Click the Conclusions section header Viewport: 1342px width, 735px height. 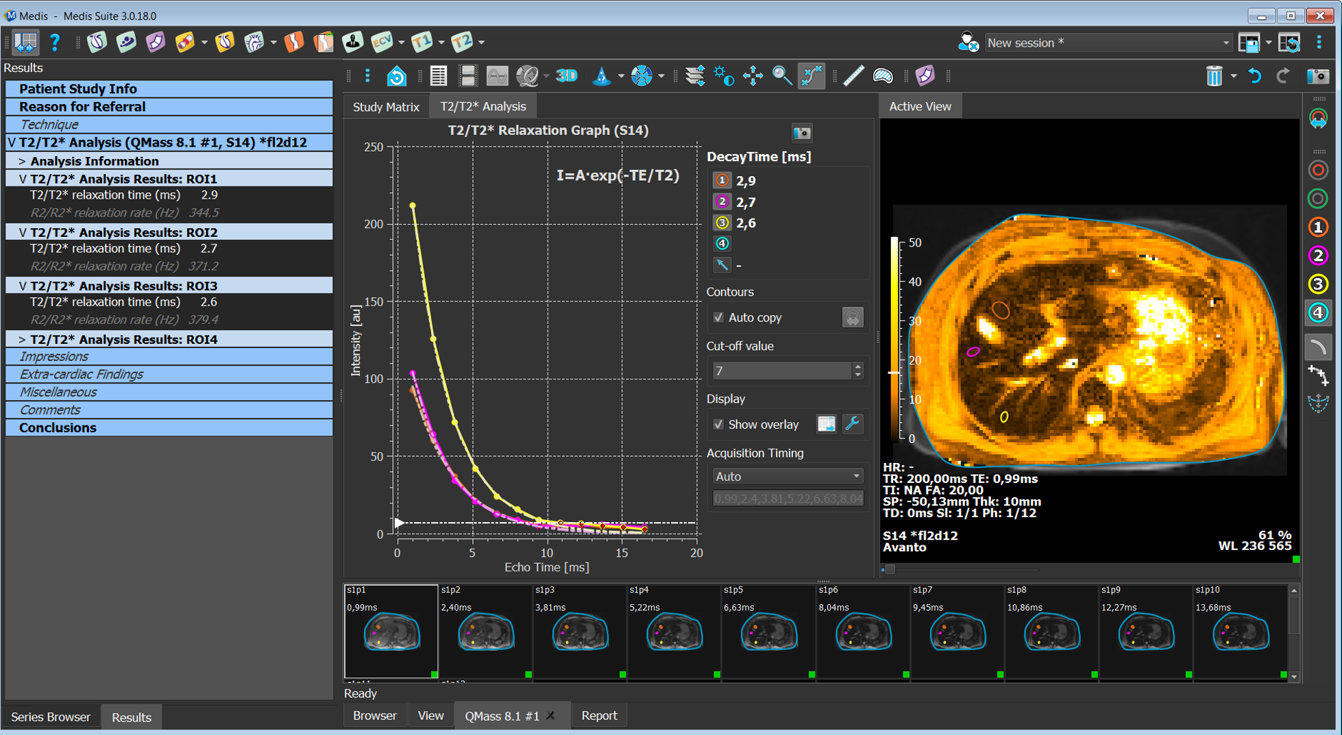[x=58, y=427]
